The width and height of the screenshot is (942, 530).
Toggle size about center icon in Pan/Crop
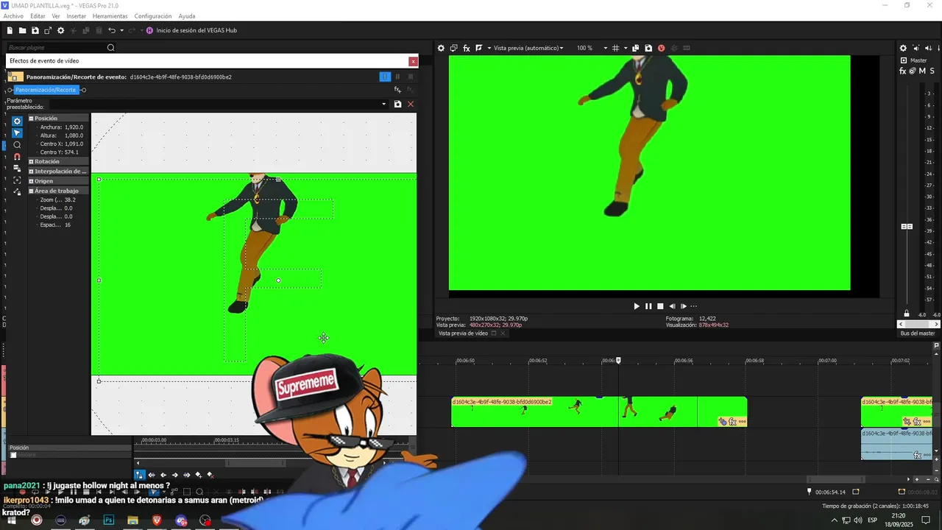pyautogui.click(x=17, y=180)
